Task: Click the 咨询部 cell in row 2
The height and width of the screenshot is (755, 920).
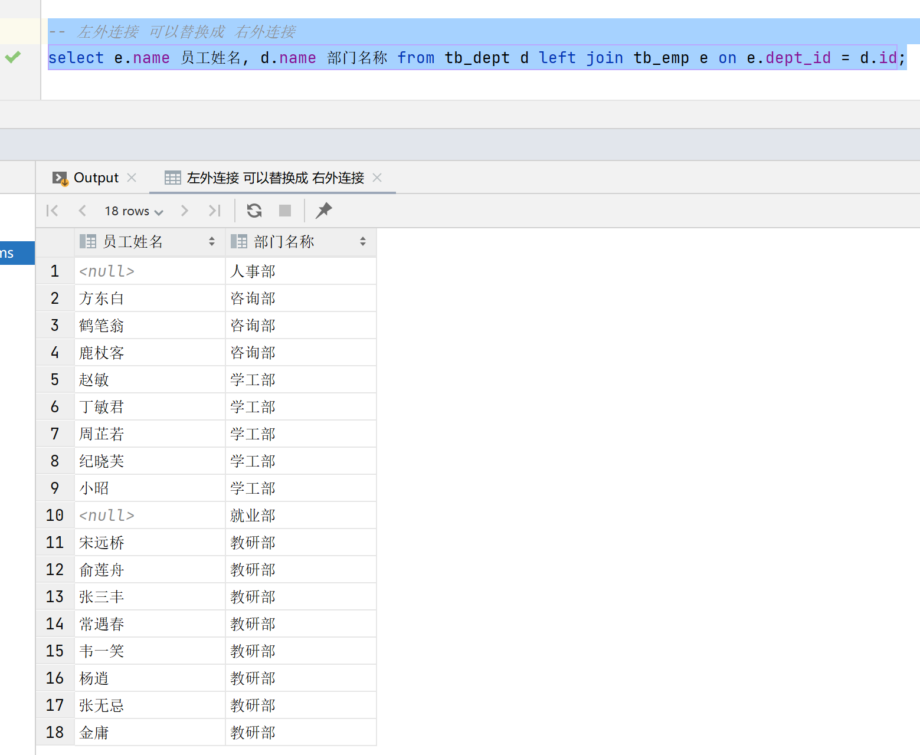Action: pos(301,298)
